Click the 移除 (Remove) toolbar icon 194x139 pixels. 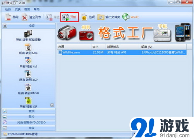(x=8, y=17)
